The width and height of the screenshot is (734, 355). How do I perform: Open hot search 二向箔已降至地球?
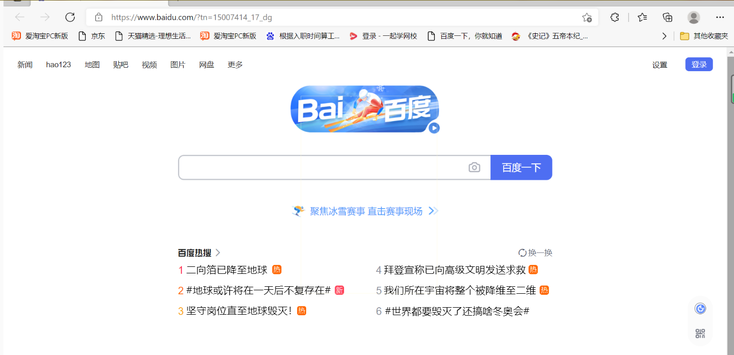pyautogui.click(x=227, y=270)
